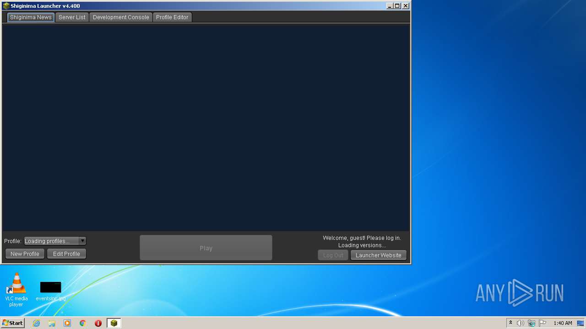Open Windows Explorer folder from taskbar
586x329 pixels.
52,323
